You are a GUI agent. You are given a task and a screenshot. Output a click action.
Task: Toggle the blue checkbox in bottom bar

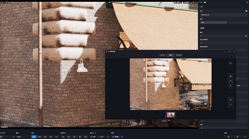pos(113,137)
